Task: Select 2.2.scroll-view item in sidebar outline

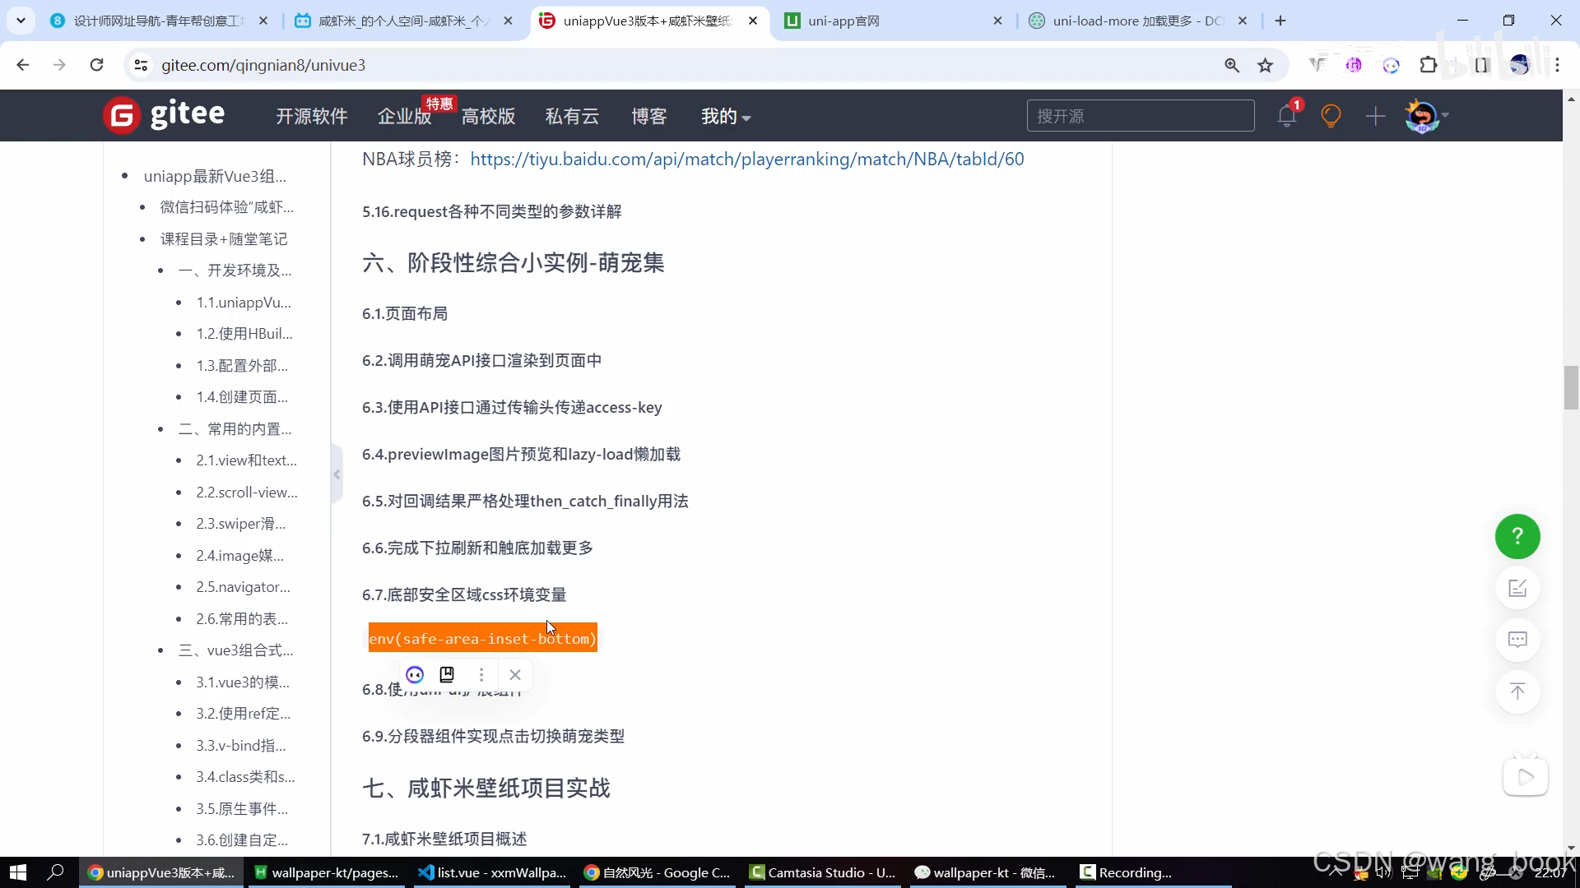Action: [246, 492]
